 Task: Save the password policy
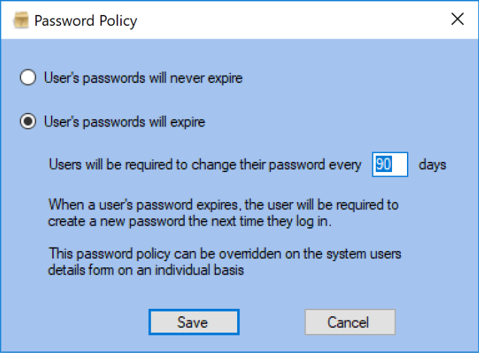(193, 322)
